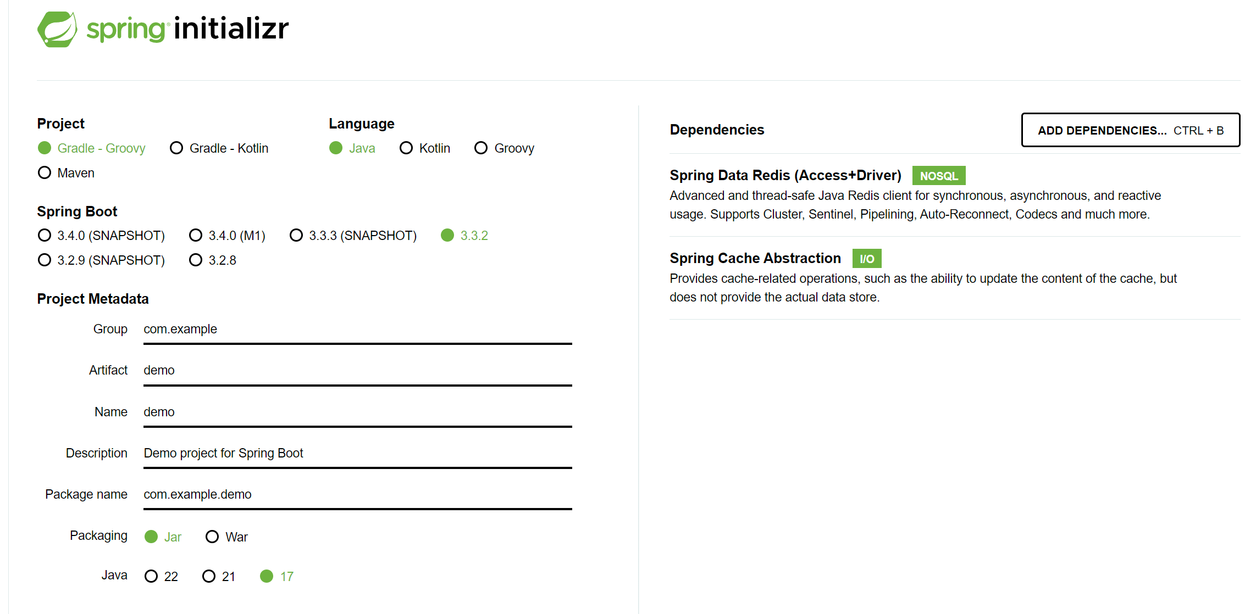
Task: Edit the Description field for the project
Action: (x=356, y=453)
